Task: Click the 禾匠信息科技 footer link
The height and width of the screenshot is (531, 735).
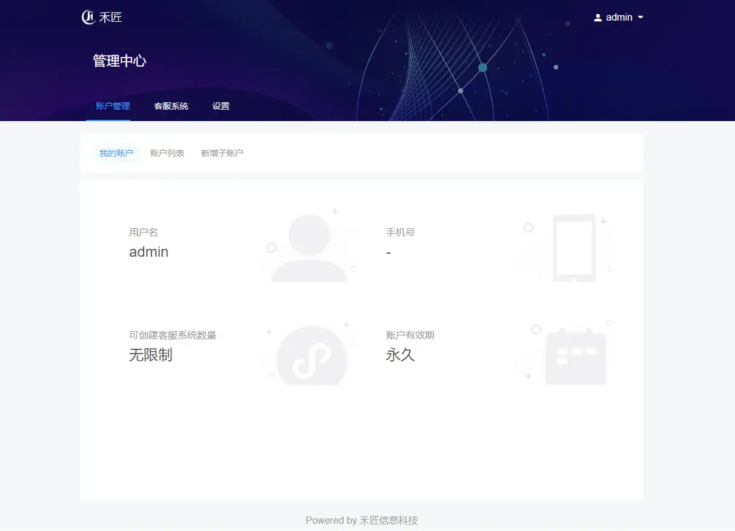Action: 388,520
